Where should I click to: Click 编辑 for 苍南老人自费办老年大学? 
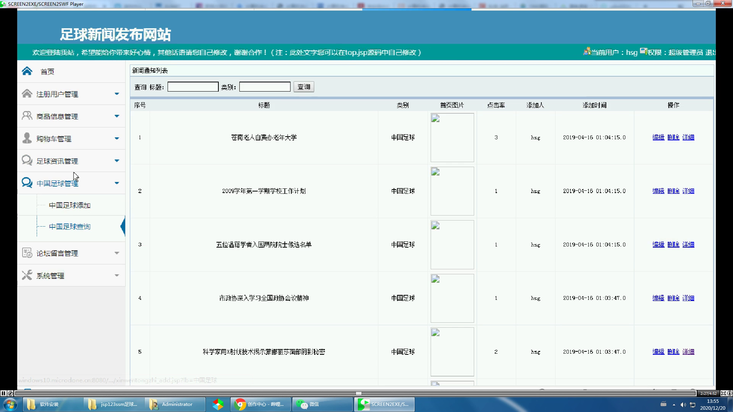[x=658, y=137]
